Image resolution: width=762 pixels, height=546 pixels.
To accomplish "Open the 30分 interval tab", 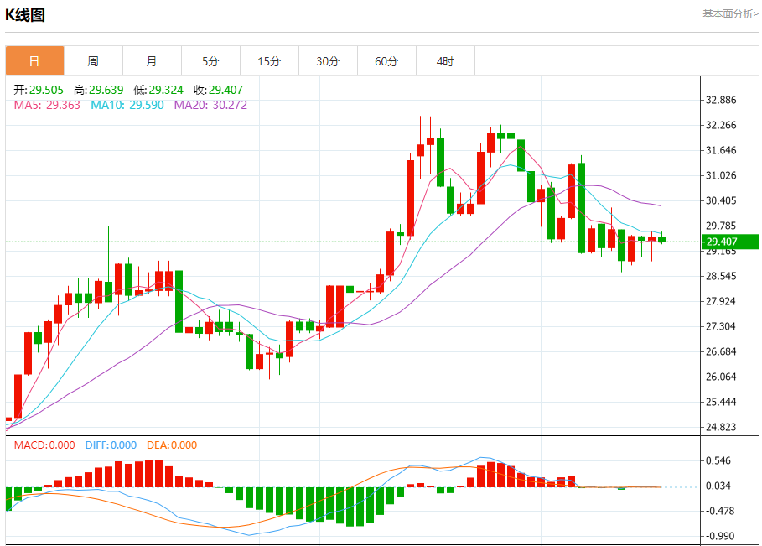I will point(328,61).
